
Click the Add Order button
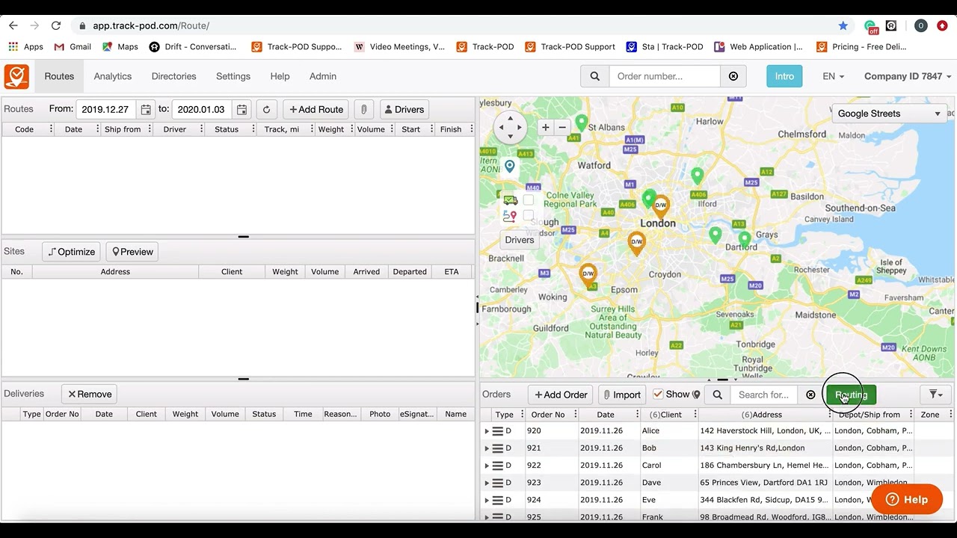coord(561,395)
